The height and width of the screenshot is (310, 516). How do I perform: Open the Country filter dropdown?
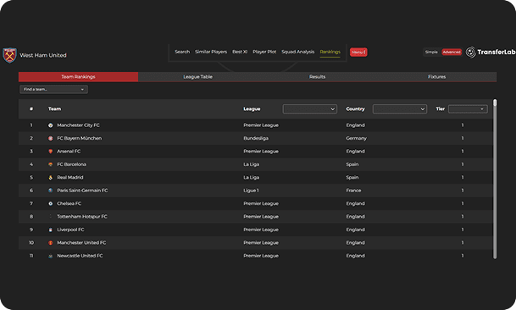coord(400,109)
